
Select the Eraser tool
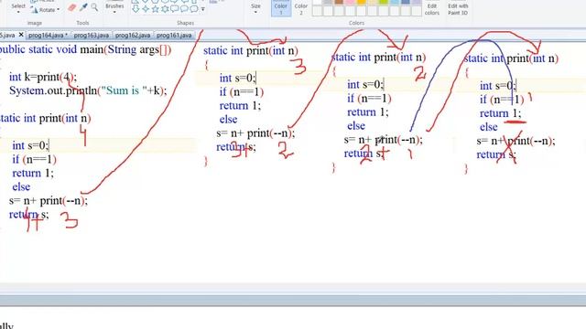[72, 7]
